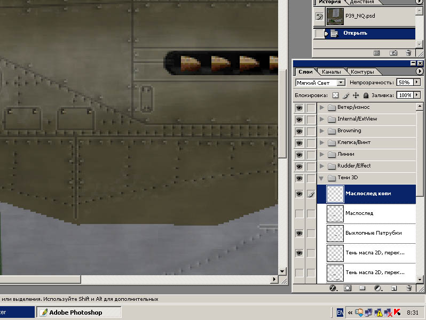The width and height of the screenshot is (426, 320).
Task: Add a layer mask to the selected layer
Action: (348, 288)
